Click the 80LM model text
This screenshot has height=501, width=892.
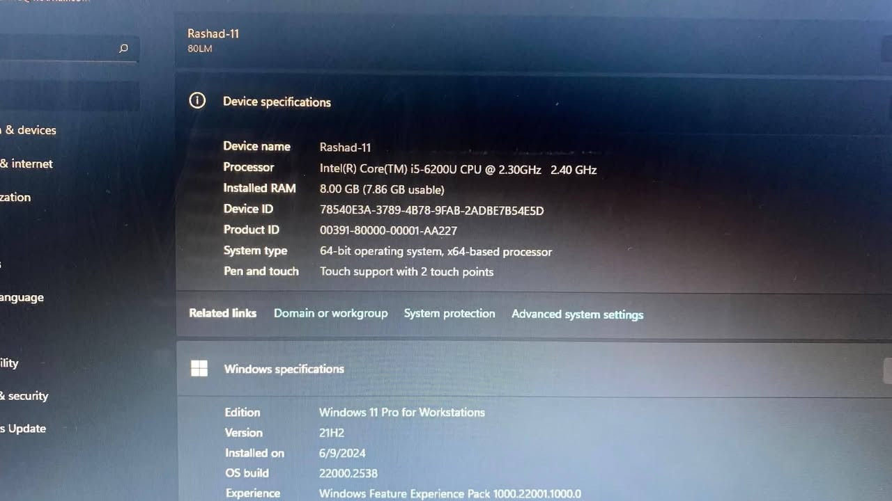[x=199, y=49]
